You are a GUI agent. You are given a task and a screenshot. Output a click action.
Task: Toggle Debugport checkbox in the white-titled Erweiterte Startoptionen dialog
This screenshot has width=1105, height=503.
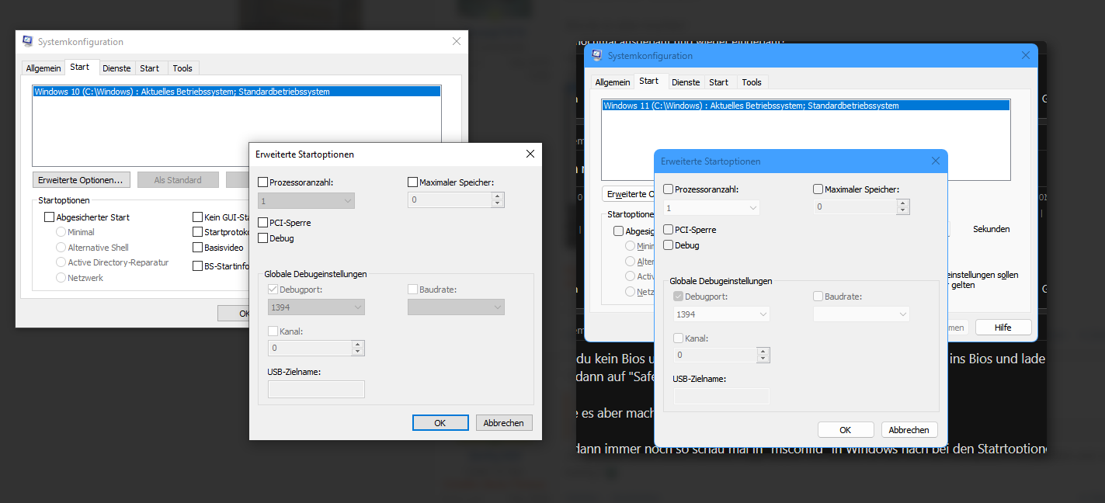[273, 290]
